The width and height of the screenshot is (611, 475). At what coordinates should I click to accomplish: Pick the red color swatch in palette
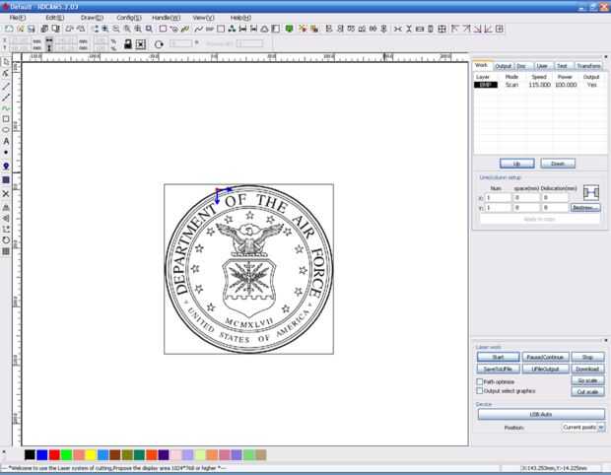(54, 454)
